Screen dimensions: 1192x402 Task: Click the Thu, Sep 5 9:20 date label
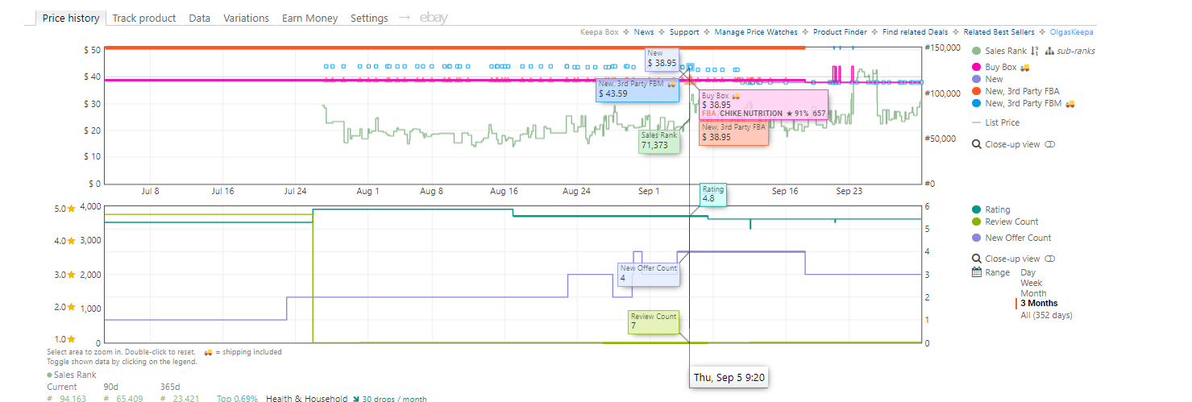[x=729, y=377]
